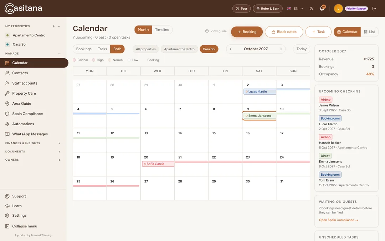Select the October 15 day cell

coord(225,140)
